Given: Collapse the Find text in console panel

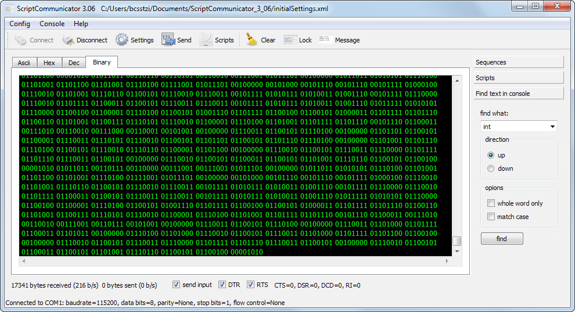Looking at the screenshot, I should 519,94.
